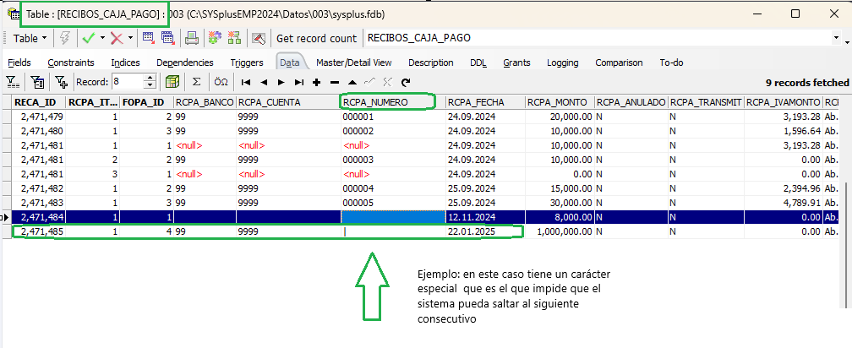This screenshot has width=852, height=348.
Task: Click the 1,000,000.00 amount cell
Action: coord(560,231)
